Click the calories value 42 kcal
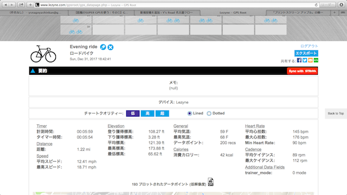This screenshot has width=347, height=195. click(227, 155)
